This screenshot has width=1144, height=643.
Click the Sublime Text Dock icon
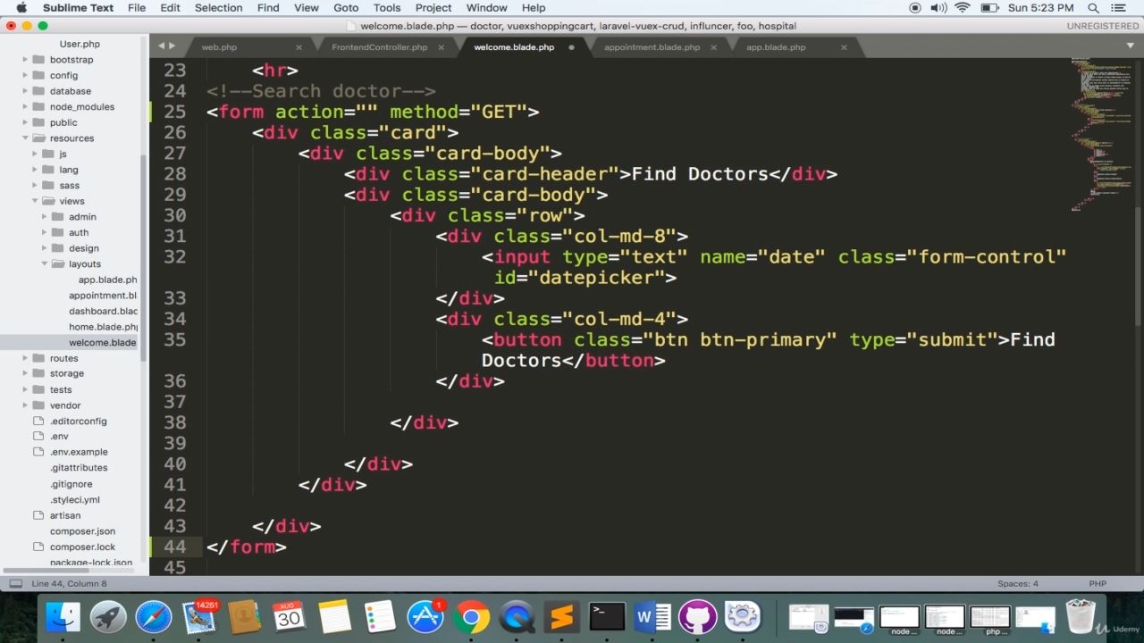[x=562, y=616]
